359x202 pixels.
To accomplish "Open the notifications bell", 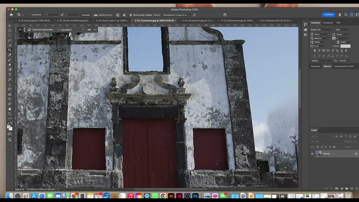I will pos(340,15).
